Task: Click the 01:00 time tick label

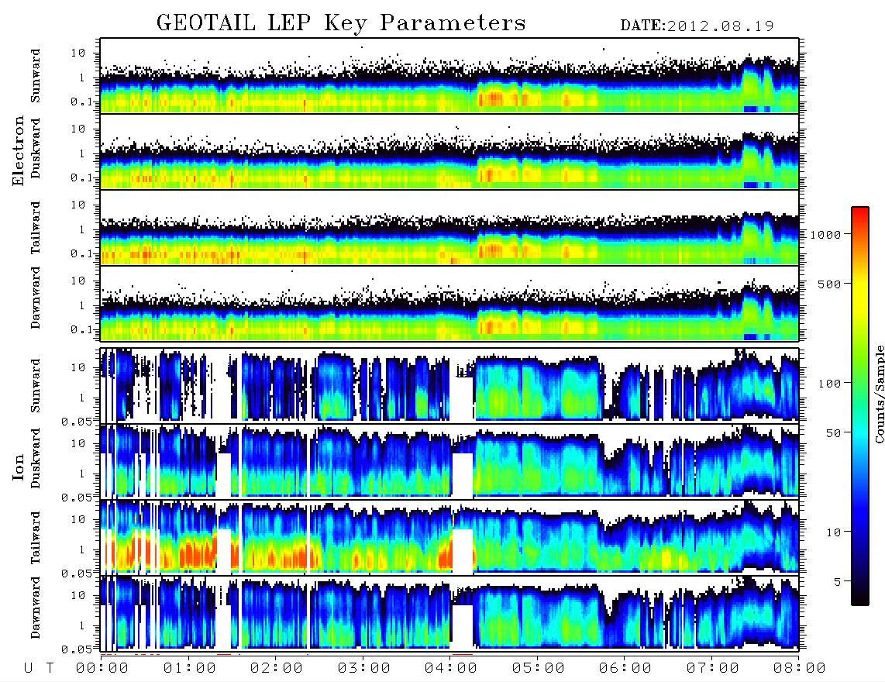Action: (190, 669)
